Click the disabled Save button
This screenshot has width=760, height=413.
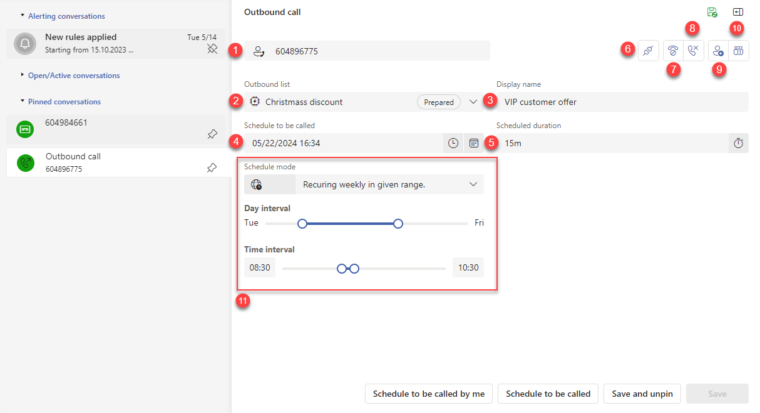point(717,394)
